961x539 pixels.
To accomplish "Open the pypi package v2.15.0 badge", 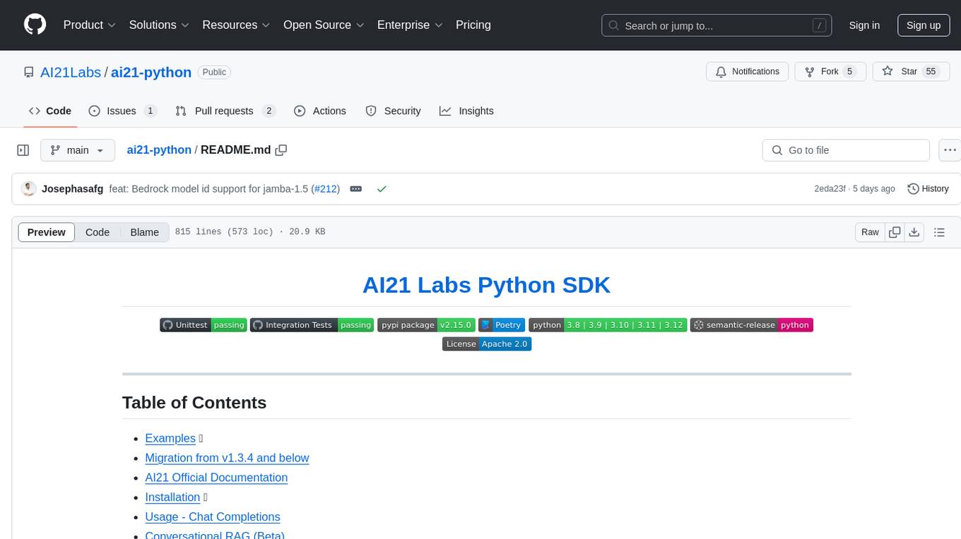I will click(427, 325).
